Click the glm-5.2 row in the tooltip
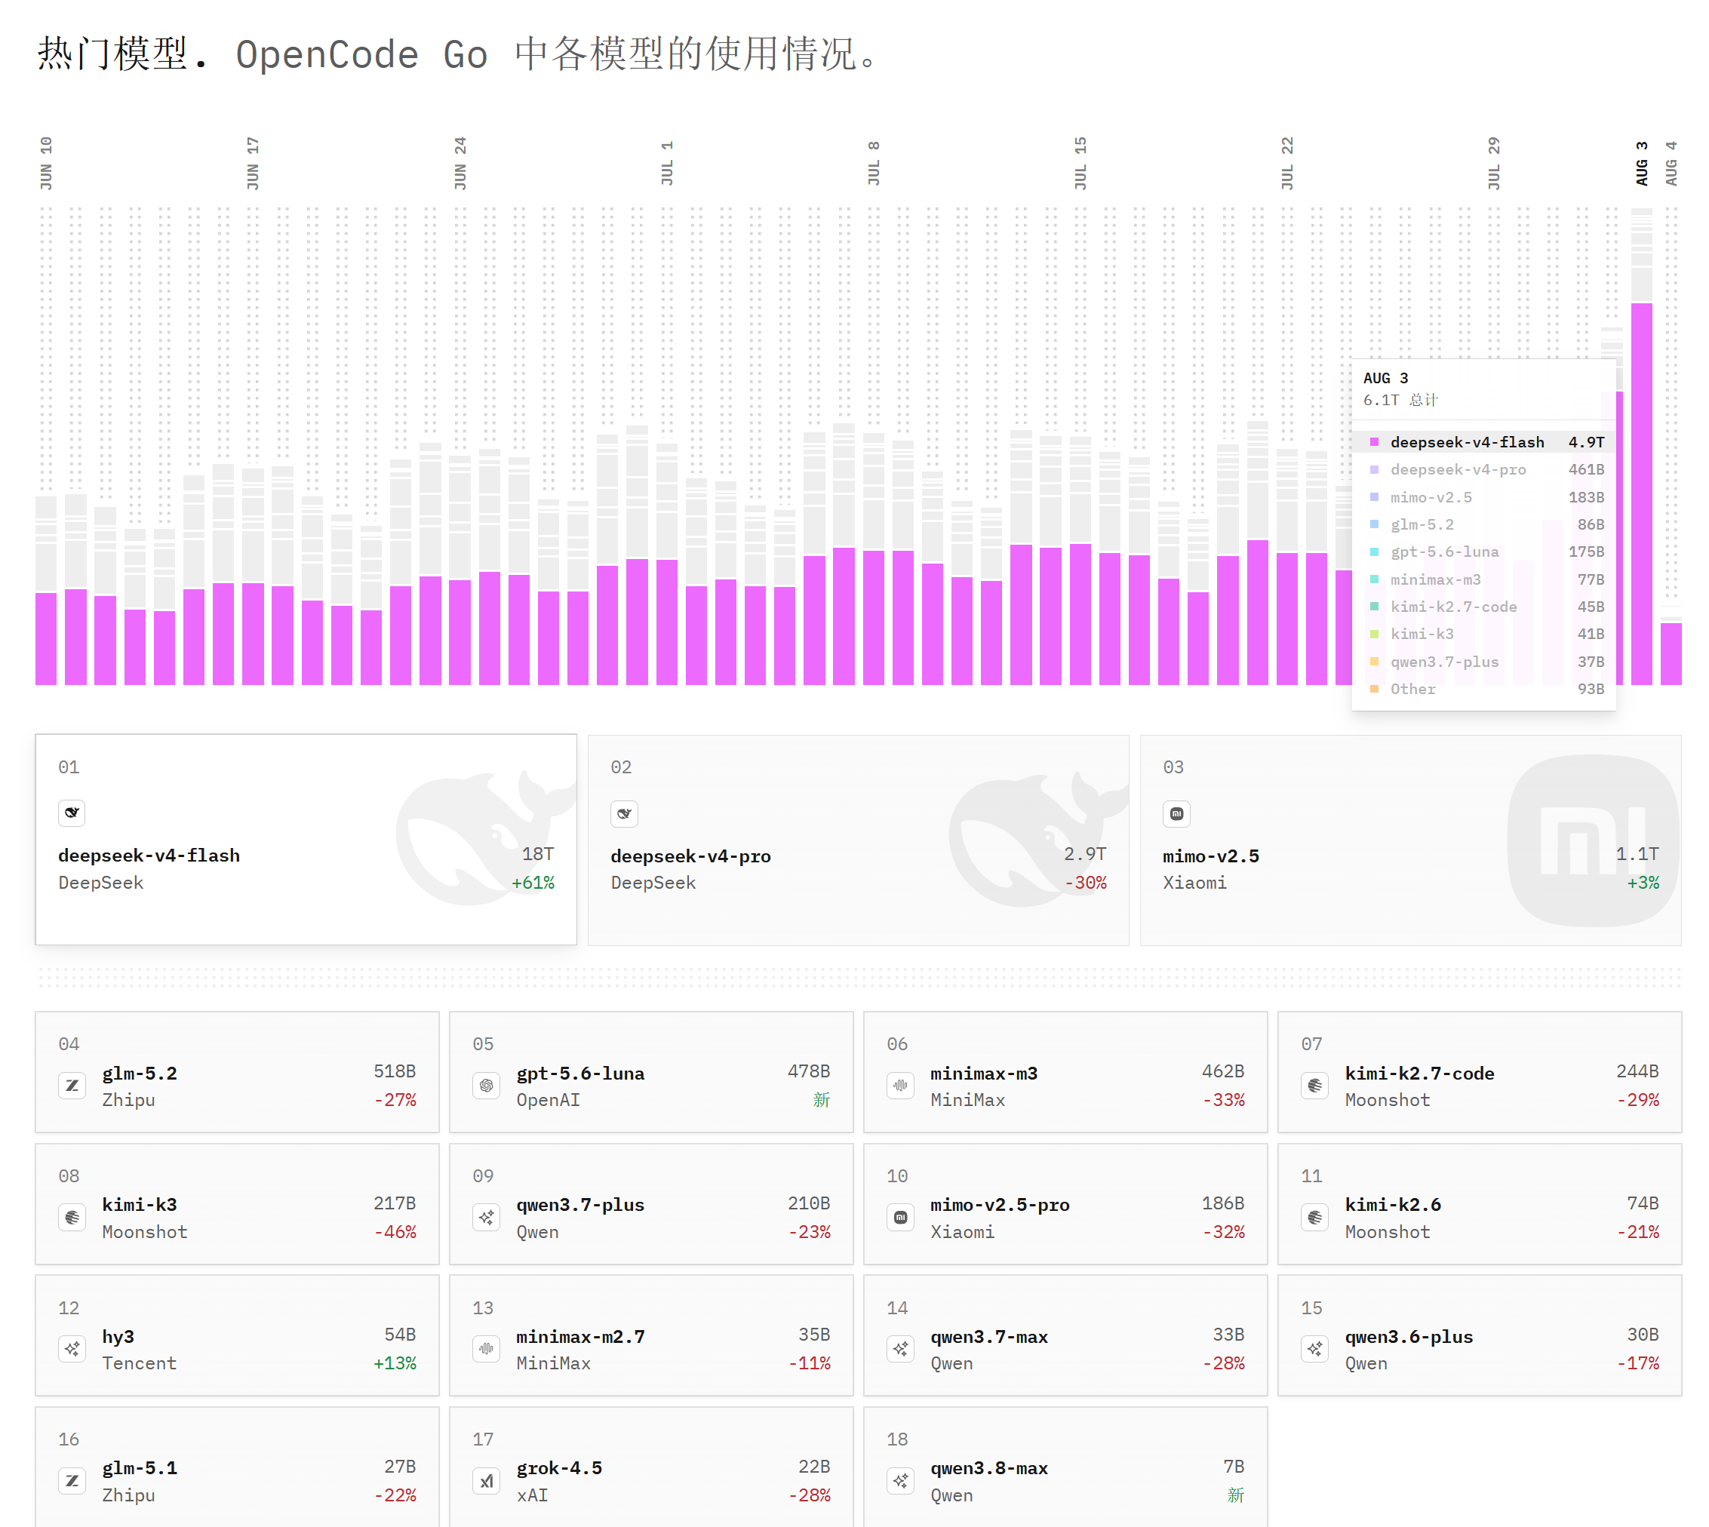1709x1527 pixels. 1484,524
